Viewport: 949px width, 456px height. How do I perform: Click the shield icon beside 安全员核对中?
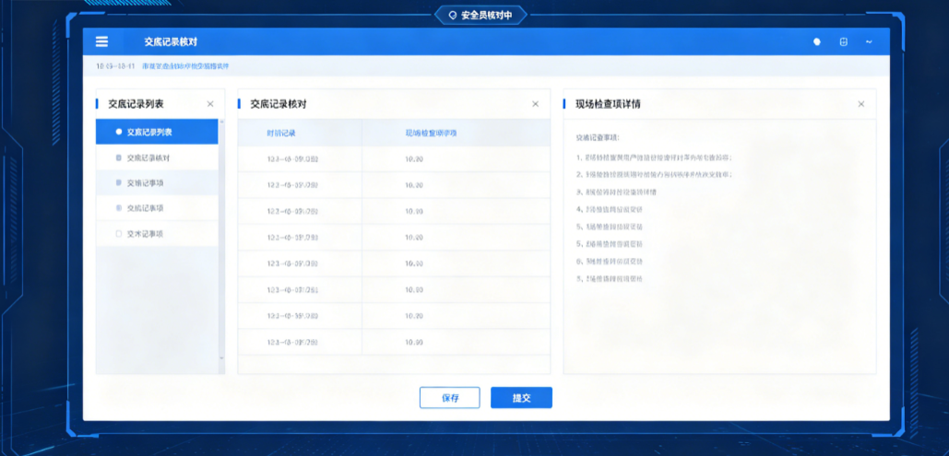click(x=452, y=16)
